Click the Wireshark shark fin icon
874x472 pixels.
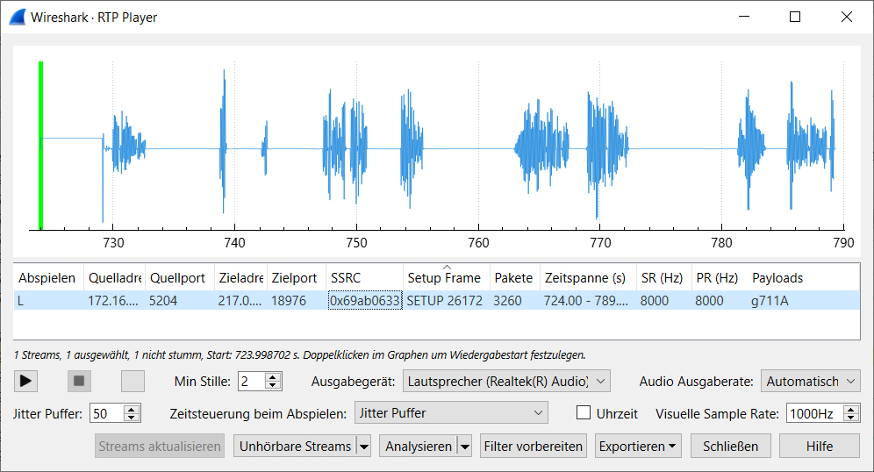(x=18, y=18)
